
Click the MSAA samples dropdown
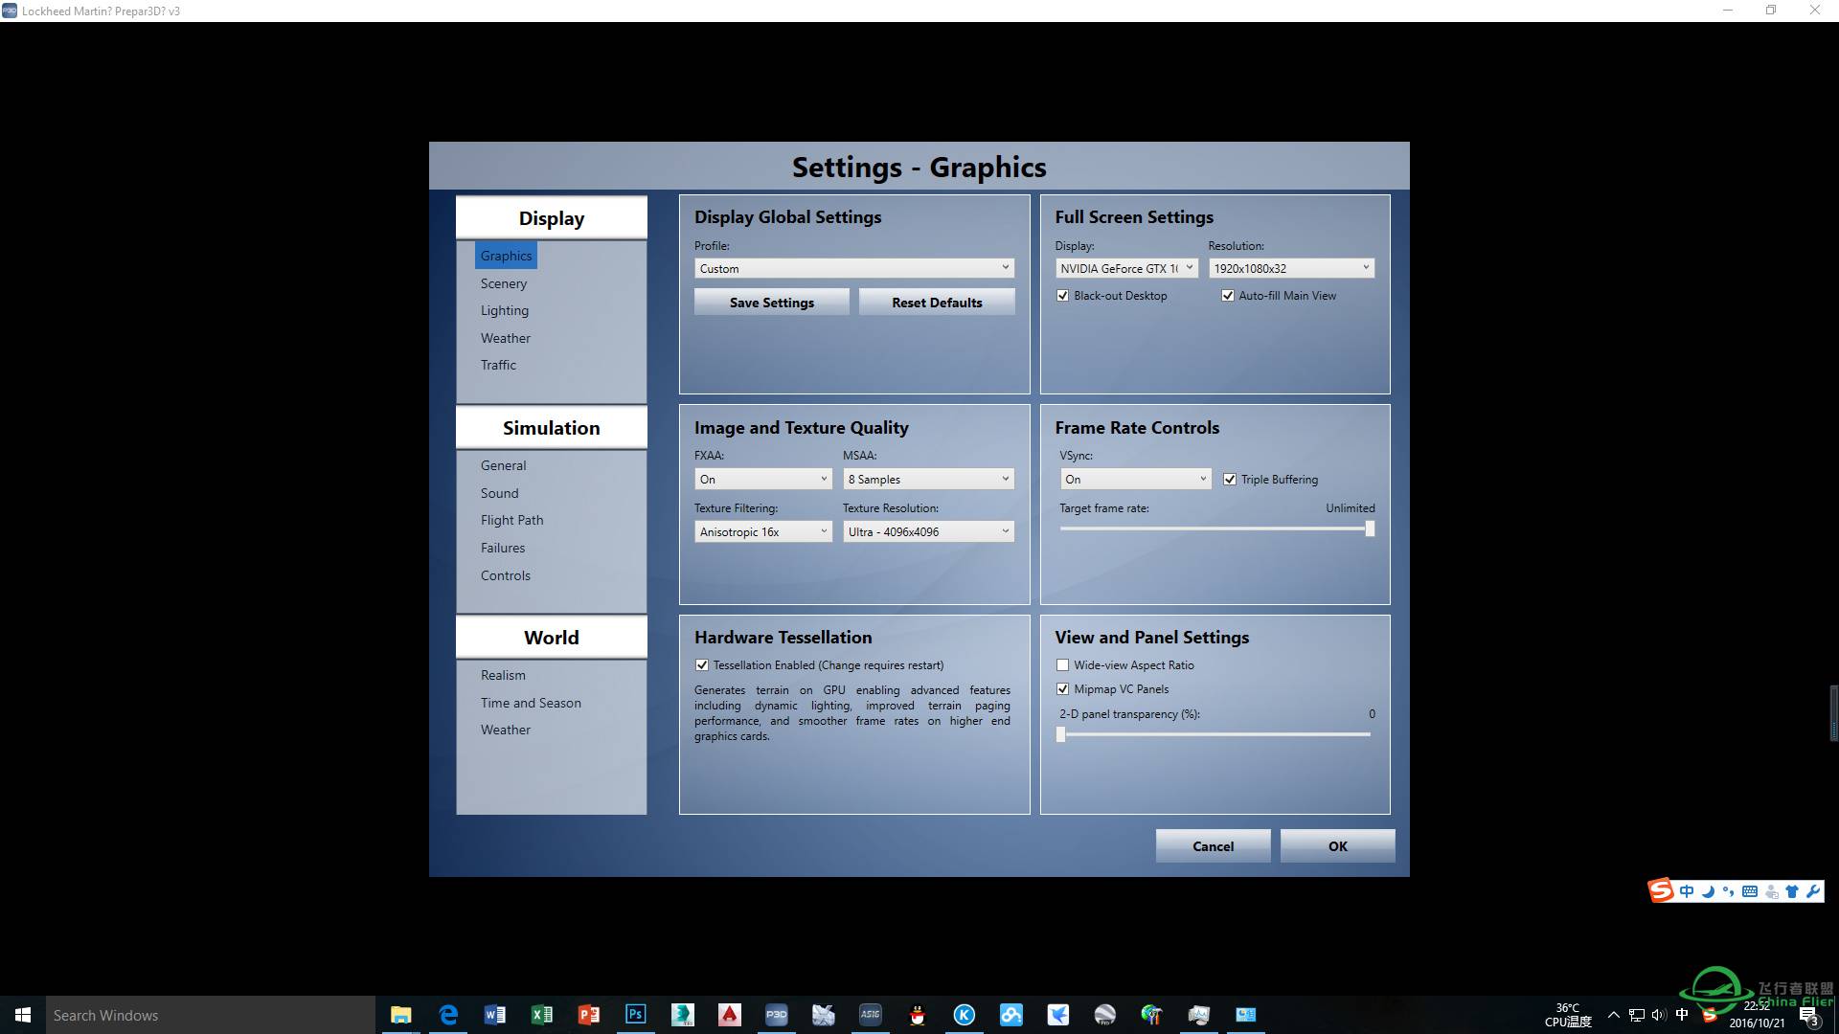927,477
